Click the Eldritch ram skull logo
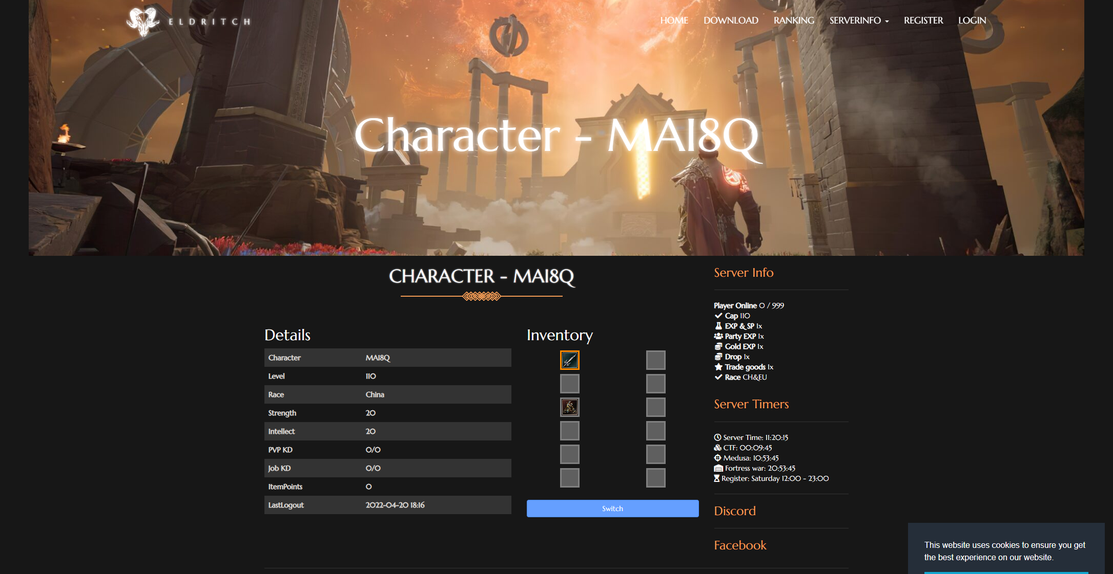1113x574 pixels. [x=143, y=21]
